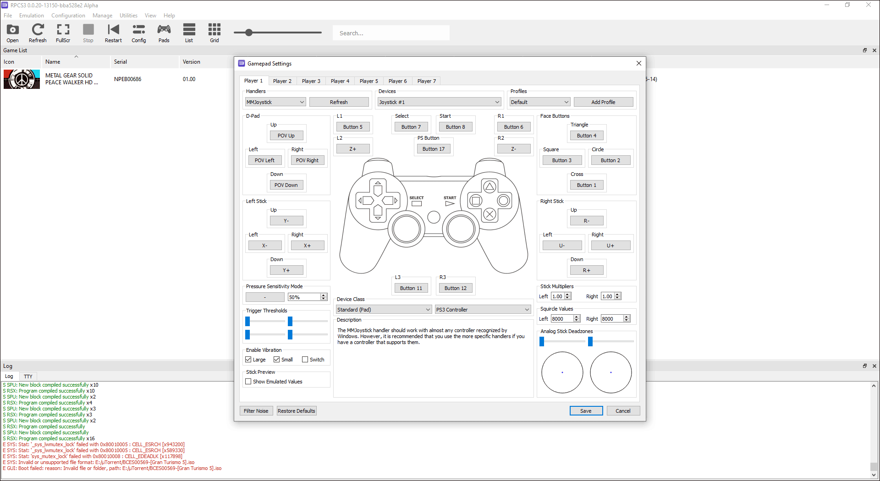
Task: Click the Refresh toolbar icon
Action: click(x=38, y=33)
